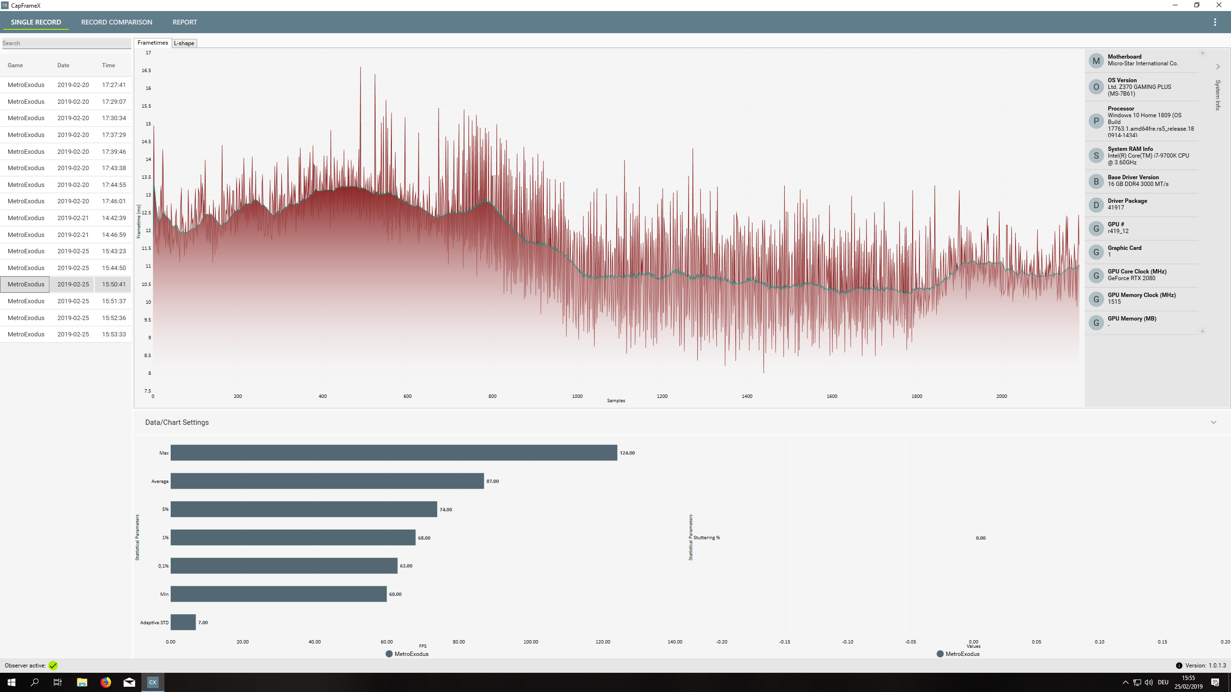This screenshot has width=1231, height=692.
Task: Click the Driver Package 'D' icon
Action: (x=1096, y=205)
